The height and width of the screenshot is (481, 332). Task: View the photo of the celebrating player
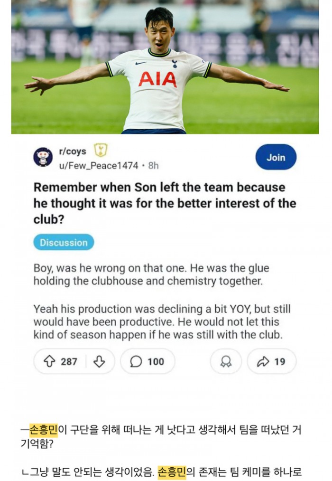coord(165,67)
